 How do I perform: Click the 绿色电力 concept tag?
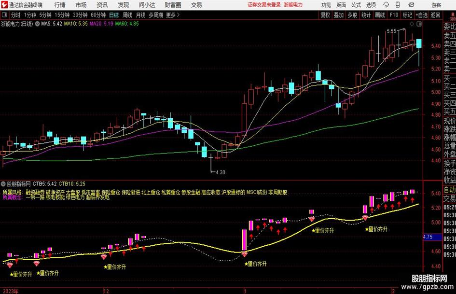coord(75,197)
